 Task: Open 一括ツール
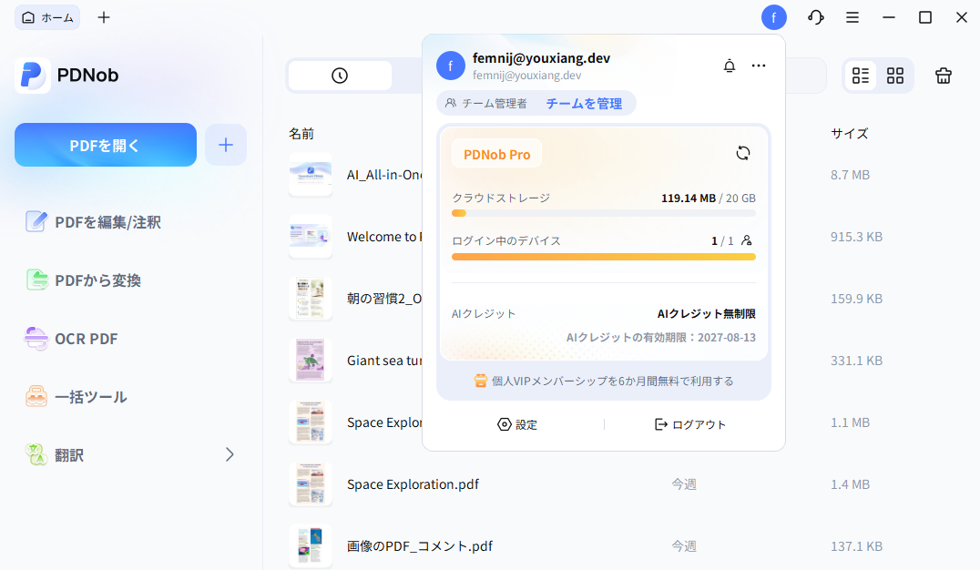click(x=77, y=397)
